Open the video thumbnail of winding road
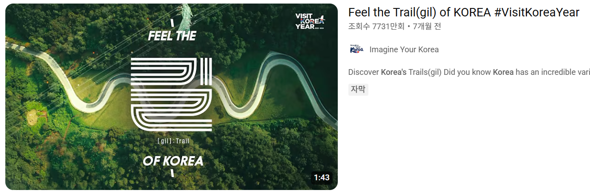The width and height of the screenshot is (590, 194). click(x=172, y=97)
